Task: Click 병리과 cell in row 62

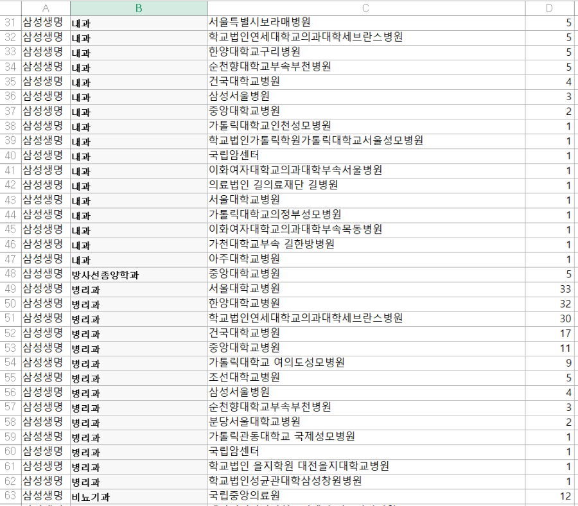Action: [x=139, y=482]
